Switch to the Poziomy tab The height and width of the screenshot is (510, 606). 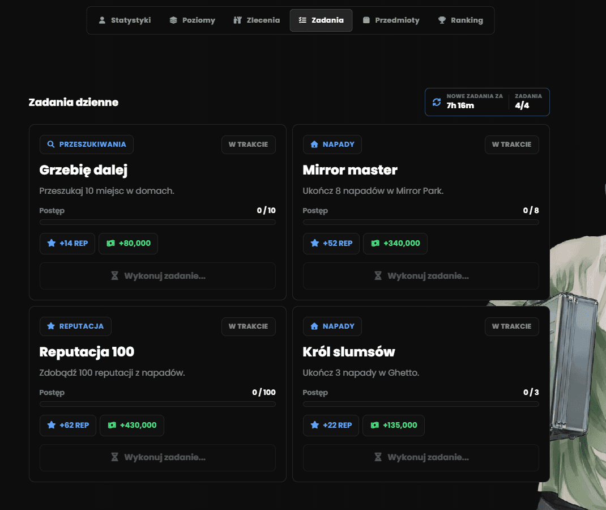click(192, 20)
